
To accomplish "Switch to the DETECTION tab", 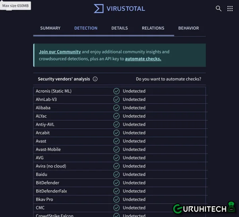I will [86, 28].
